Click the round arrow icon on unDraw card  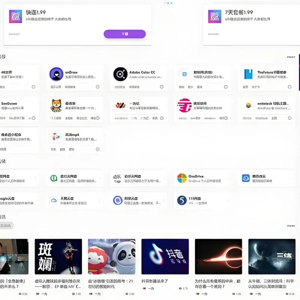click(97, 87)
